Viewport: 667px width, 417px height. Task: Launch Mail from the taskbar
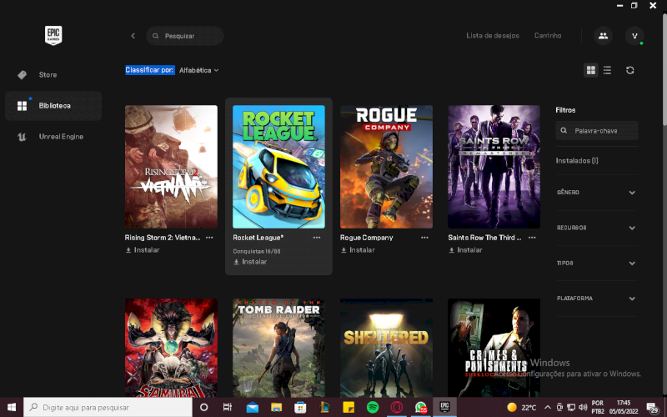tap(253, 407)
